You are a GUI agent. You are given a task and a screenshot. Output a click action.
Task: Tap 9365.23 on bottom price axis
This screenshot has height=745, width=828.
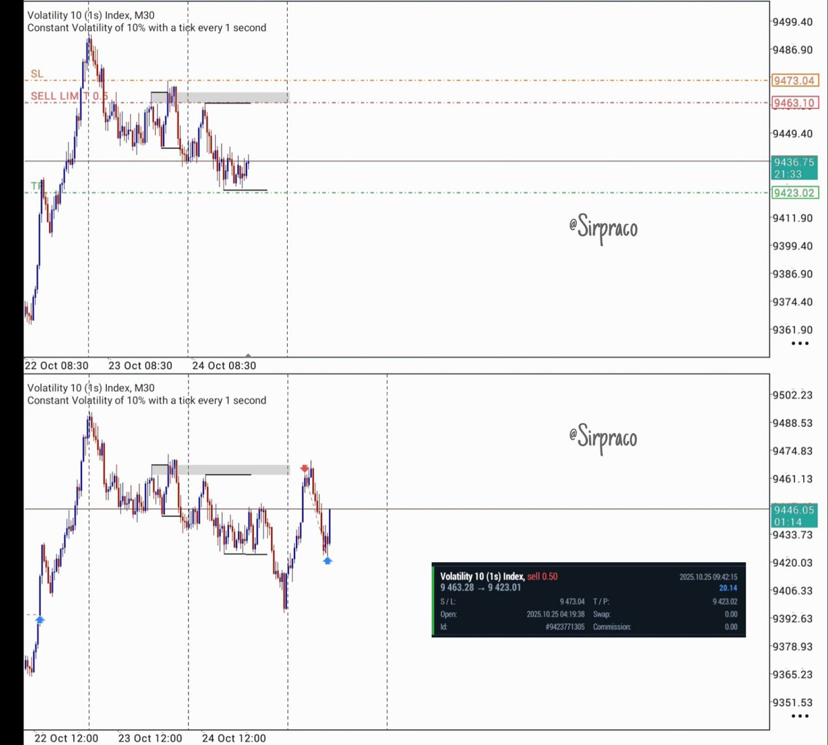(x=792, y=675)
